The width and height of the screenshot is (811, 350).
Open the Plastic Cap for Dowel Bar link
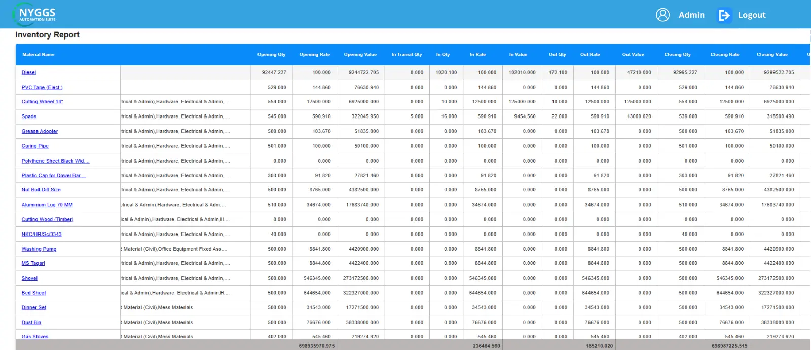coord(54,176)
